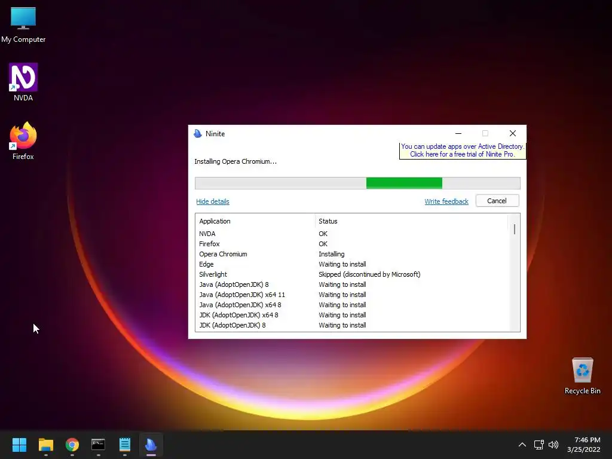The image size is (612, 459).
Task: Select the Opera Chromium list row
Action: click(x=353, y=254)
